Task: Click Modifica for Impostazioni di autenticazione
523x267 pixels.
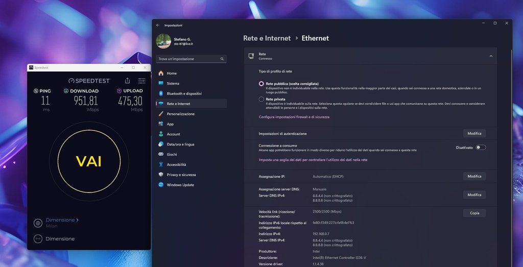Action: pos(474,134)
